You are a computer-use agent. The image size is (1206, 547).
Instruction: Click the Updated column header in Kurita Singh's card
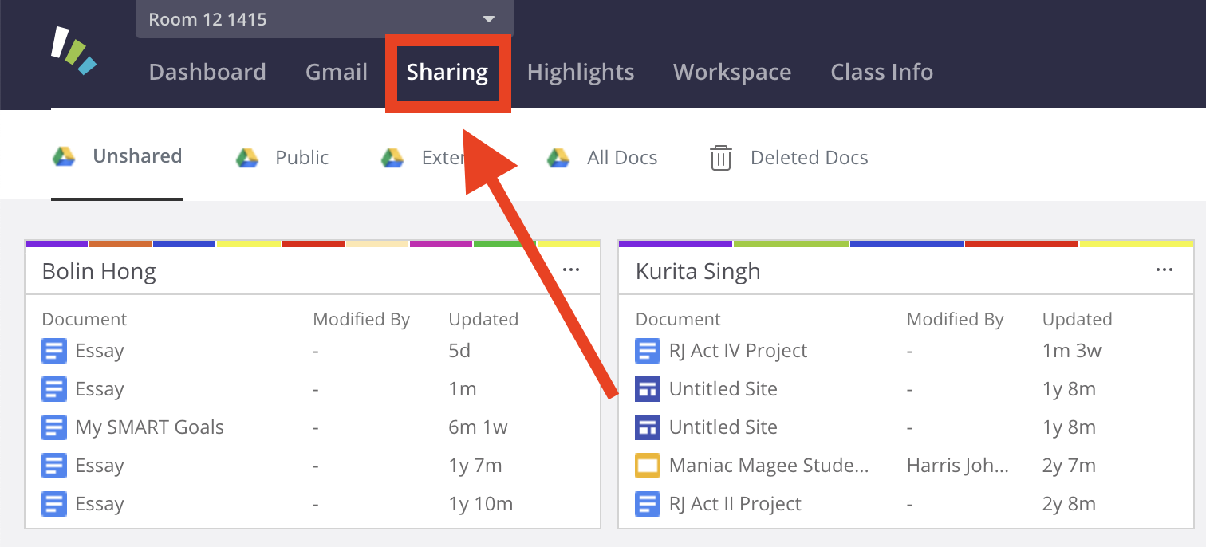tap(1078, 319)
